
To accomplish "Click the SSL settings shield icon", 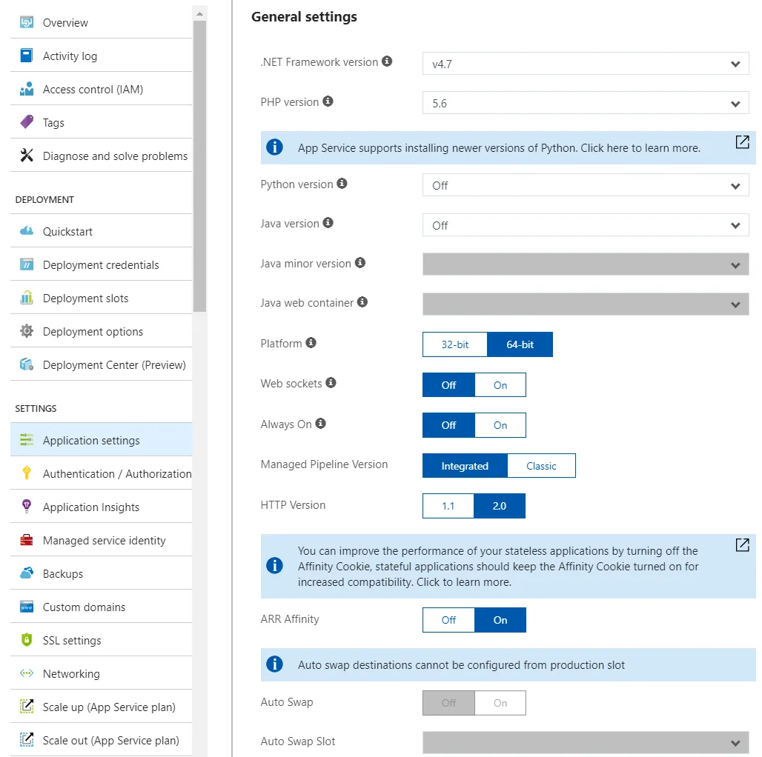I will [27, 640].
